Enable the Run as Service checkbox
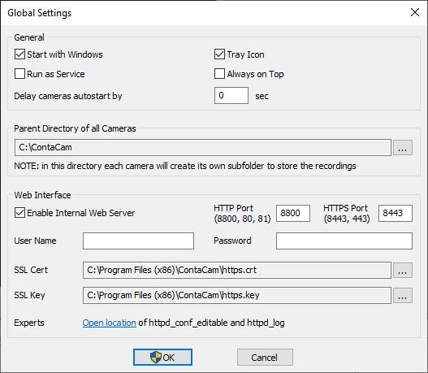The height and width of the screenshot is (373, 428). [19, 74]
